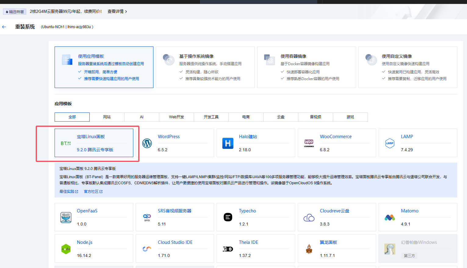This screenshot has height=268, width=467.
Task: Click the Typecho logo icon
Action: [x=228, y=217]
